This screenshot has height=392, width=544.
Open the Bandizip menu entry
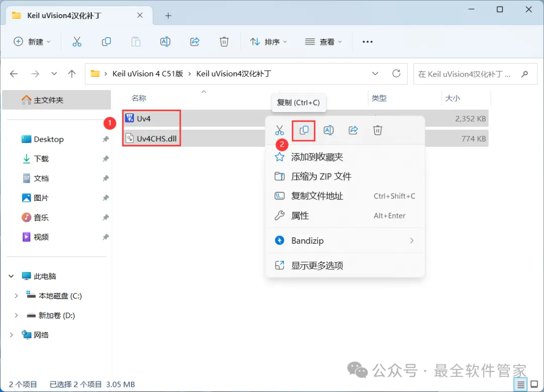[345, 241]
